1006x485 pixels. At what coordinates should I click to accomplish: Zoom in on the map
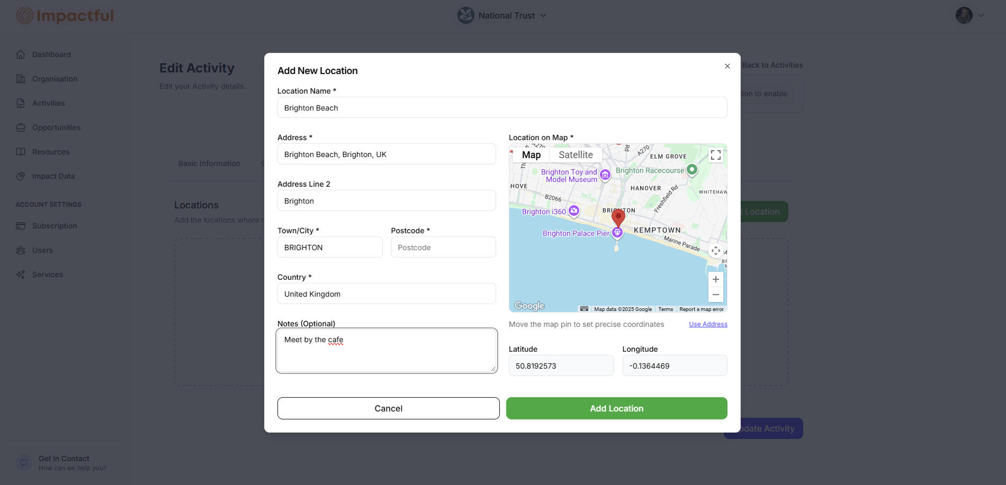tap(715, 279)
